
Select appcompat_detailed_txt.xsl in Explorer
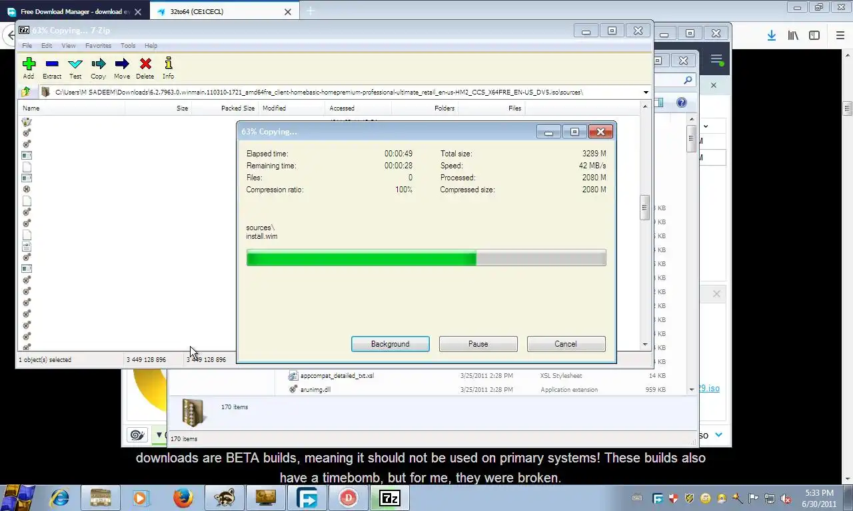pos(337,376)
